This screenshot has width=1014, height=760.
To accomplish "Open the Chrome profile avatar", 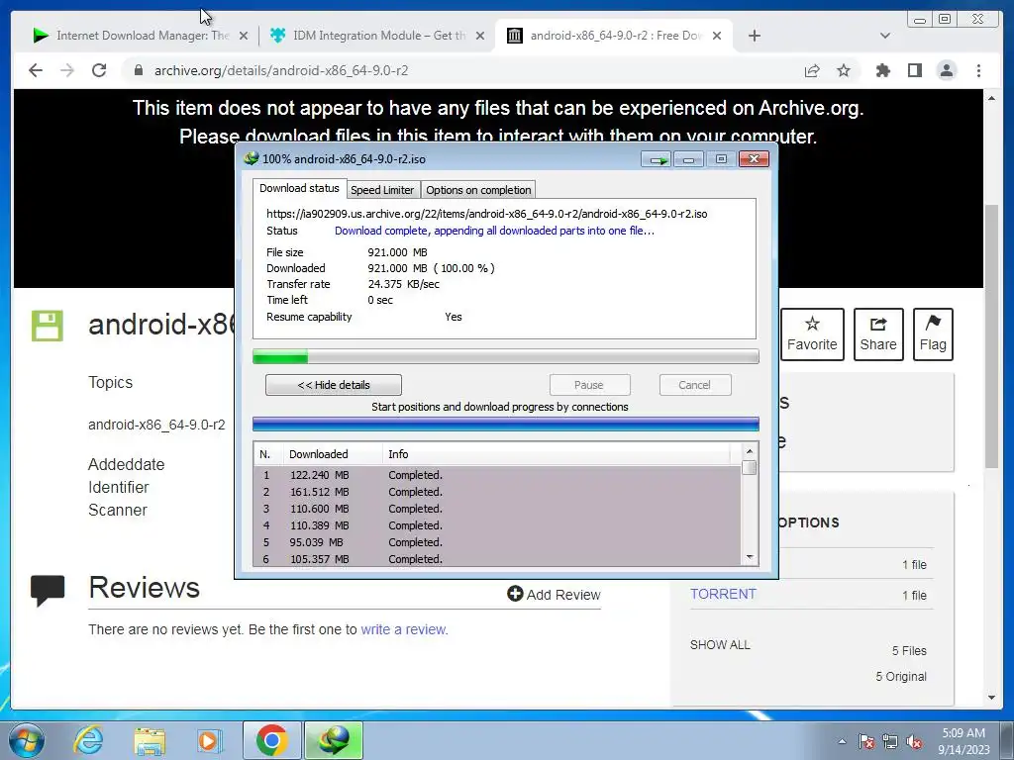I will click(947, 70).
